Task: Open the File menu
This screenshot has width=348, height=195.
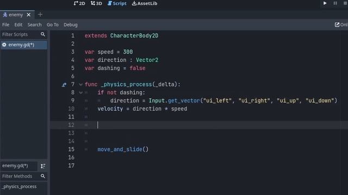Action: (x=6, y=25)
